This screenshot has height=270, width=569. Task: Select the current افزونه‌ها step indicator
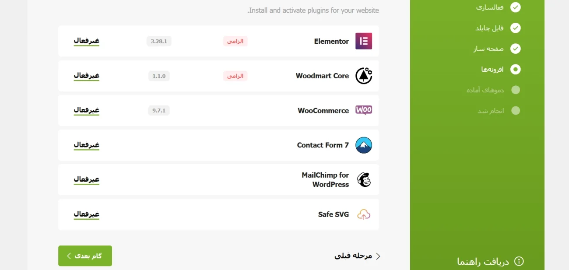(516, 69)
